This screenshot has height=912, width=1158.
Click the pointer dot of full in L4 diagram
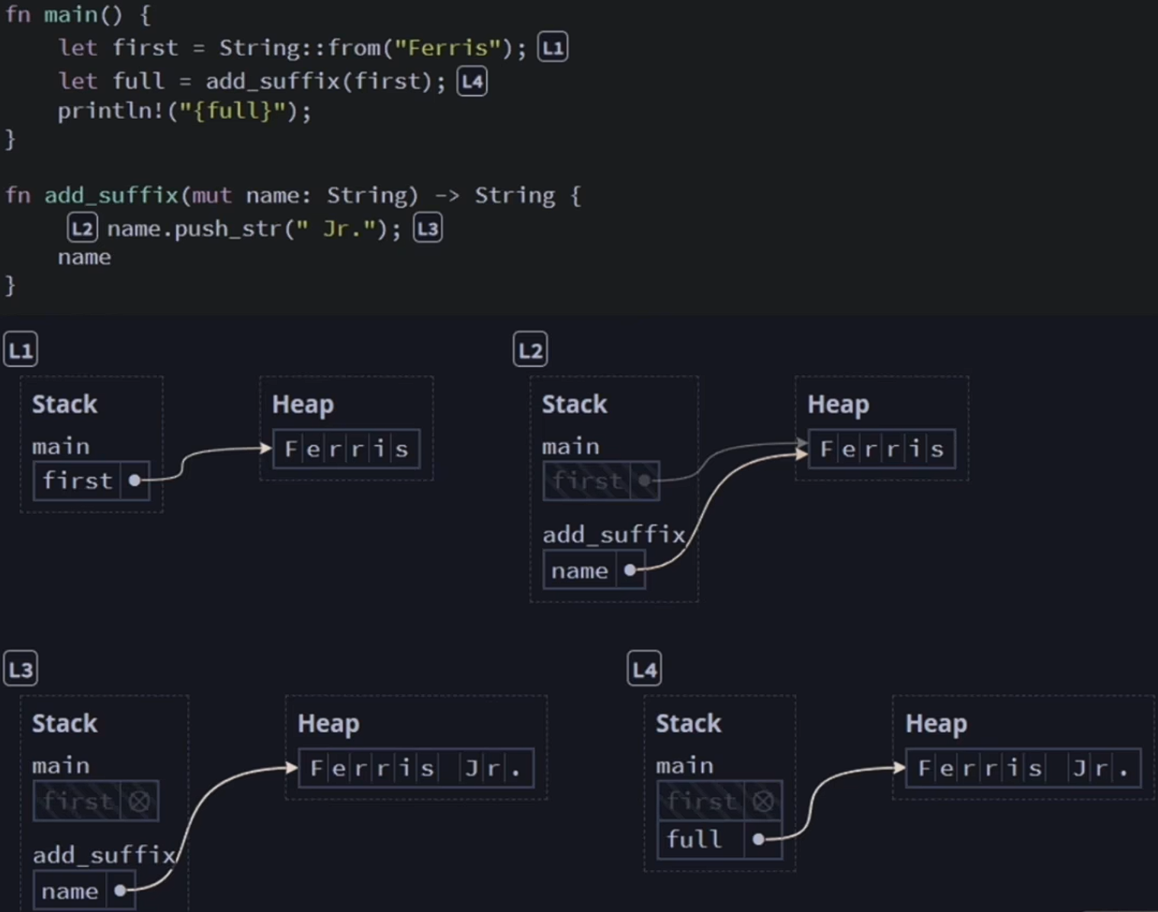[758, 840]
